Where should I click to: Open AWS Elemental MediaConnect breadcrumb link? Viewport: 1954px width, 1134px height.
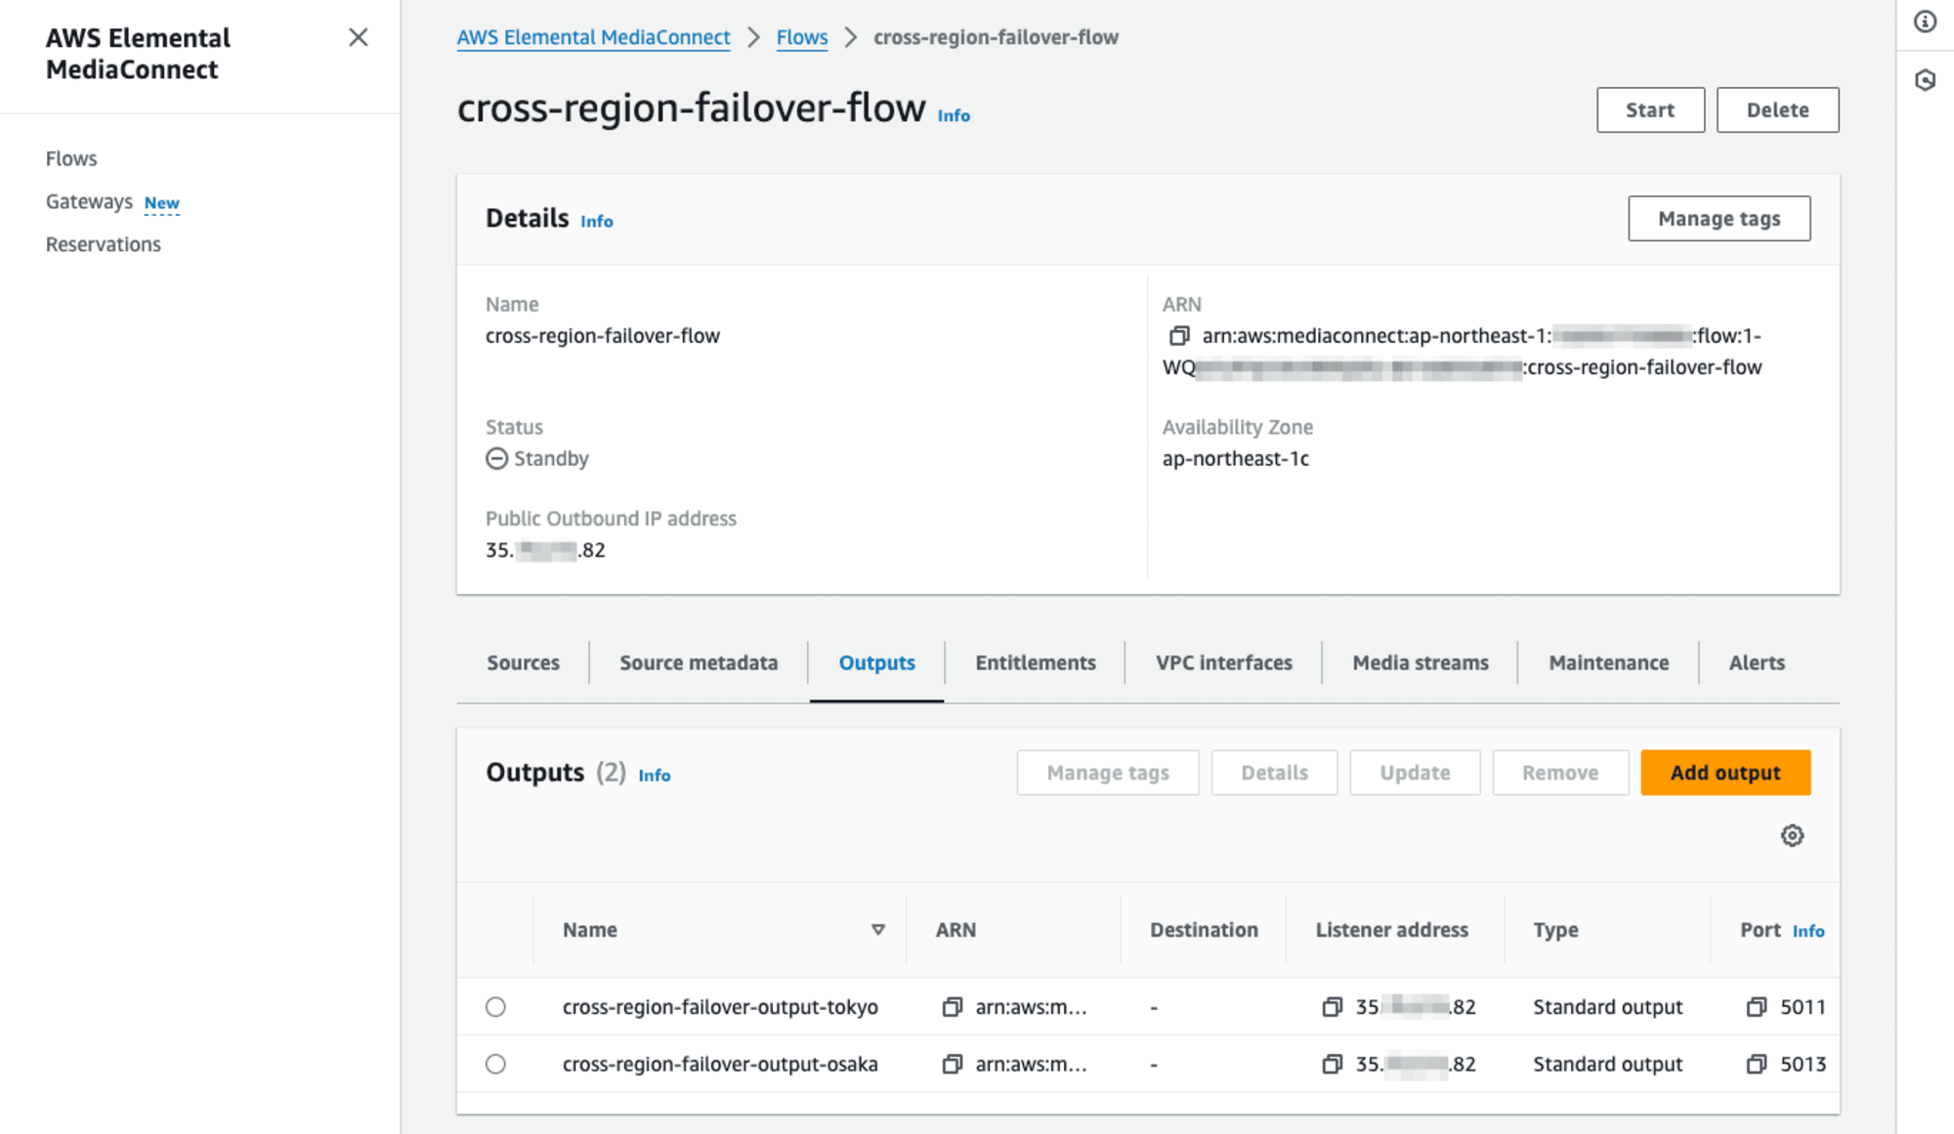593,37
